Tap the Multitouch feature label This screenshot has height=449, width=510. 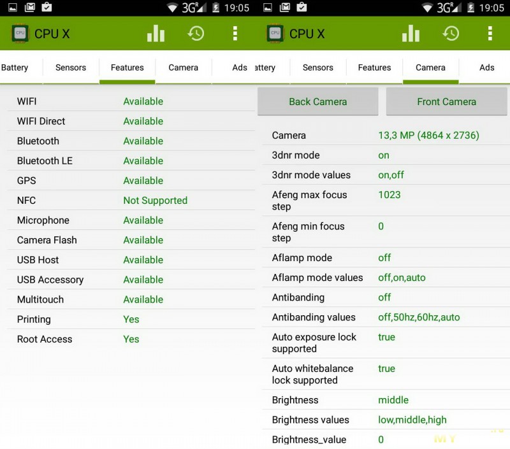pyautogui.click(x=40, y=299)
